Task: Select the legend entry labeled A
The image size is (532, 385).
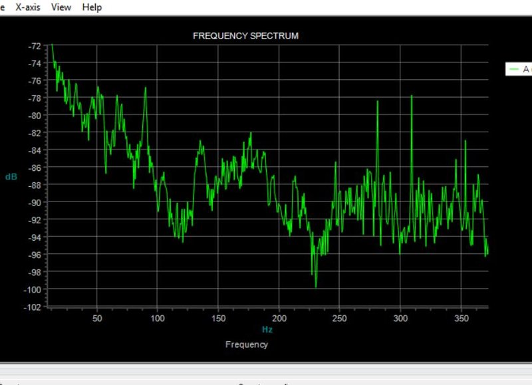Action: pos(526,69)
